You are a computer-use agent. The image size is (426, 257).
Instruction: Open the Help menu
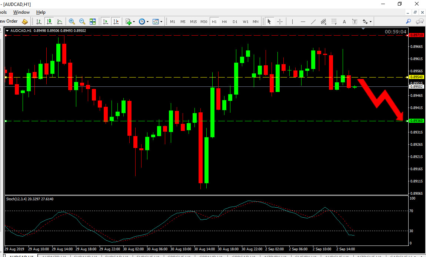[41, 12]
